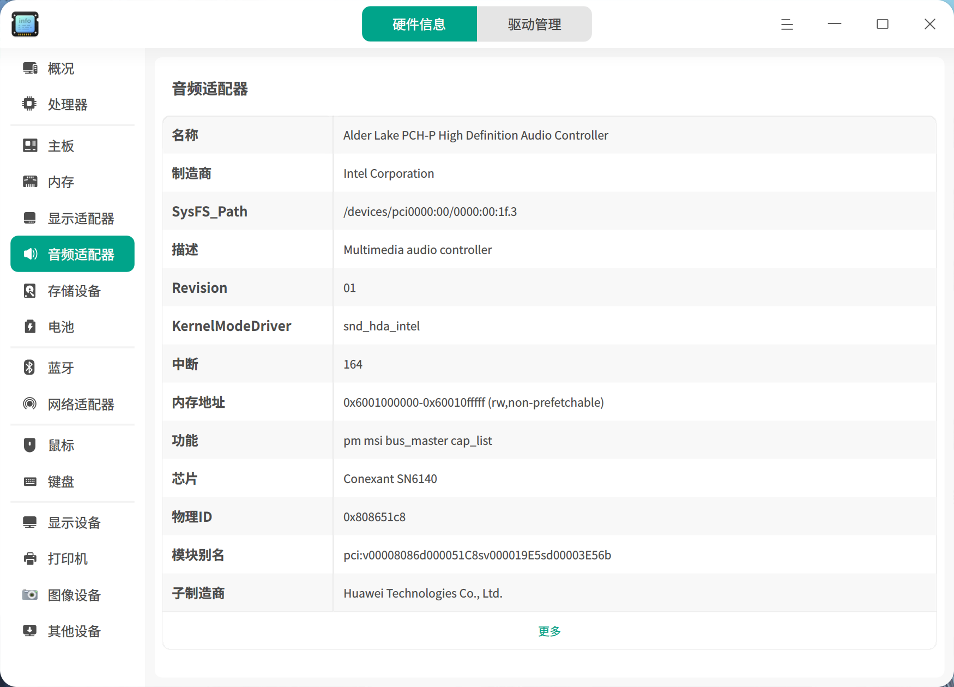Select the 内存 memory icon

30,182
